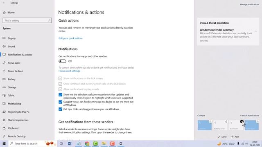262x147 pixels.
Task: Check Show reminders and incoming VoIP calls
Action: click(60, 84)
